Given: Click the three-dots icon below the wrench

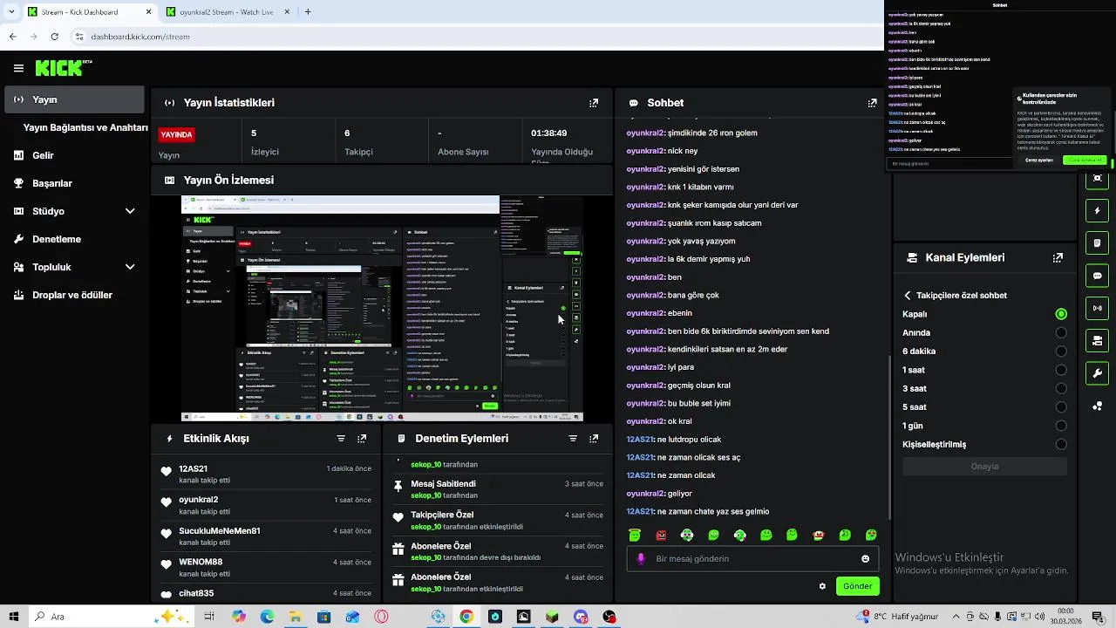Looking at the screenshot, I should (x=1098, y=406).
